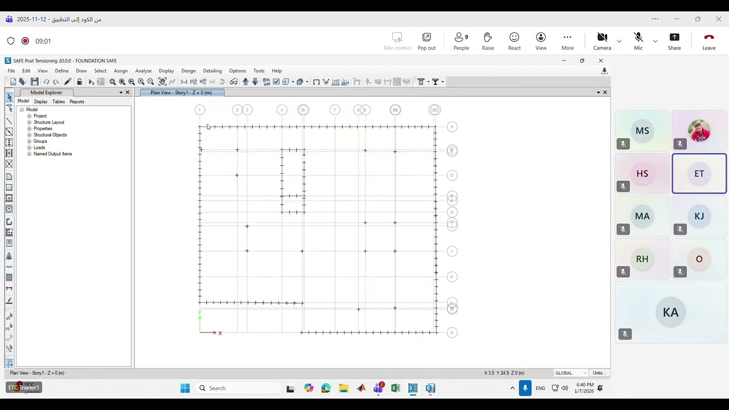Open the People participants panel
Viewport: 729px width, 410px height.
[461, 41]
